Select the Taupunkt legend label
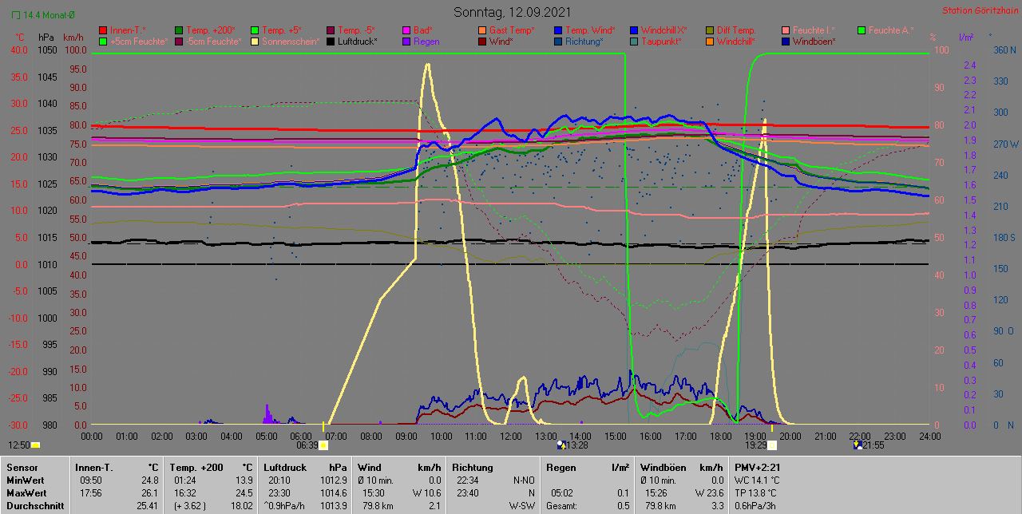1022x514 pixels. 661,41
